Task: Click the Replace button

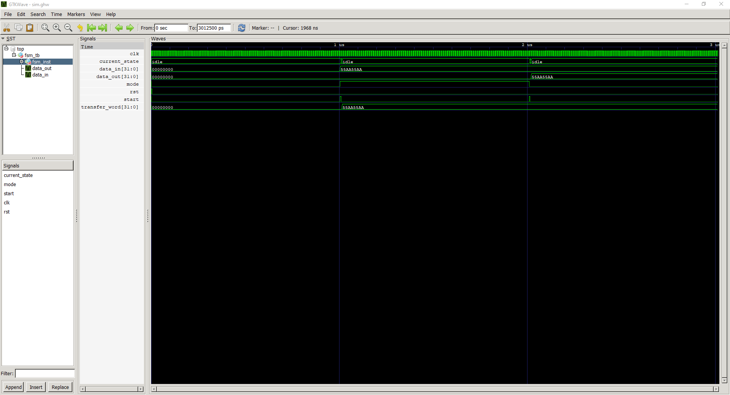Action: click(x=60, y=387)
